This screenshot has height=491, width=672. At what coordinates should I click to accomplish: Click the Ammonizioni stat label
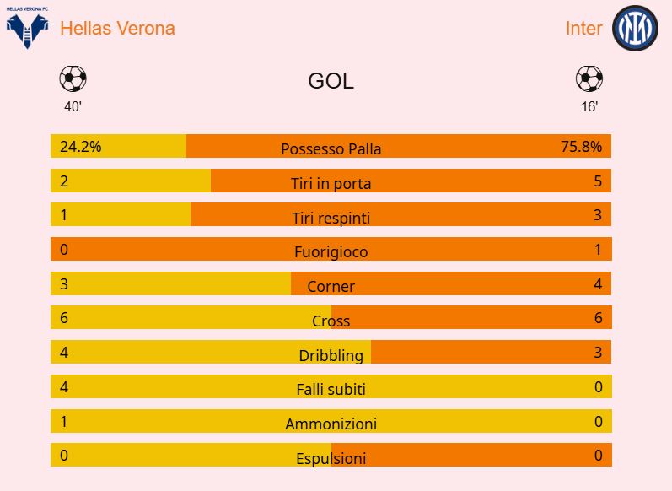pos(331,424)
